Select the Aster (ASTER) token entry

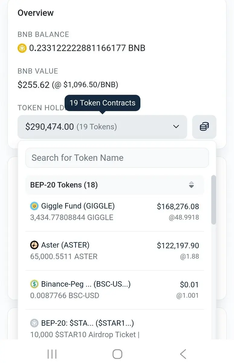point(65,245)
